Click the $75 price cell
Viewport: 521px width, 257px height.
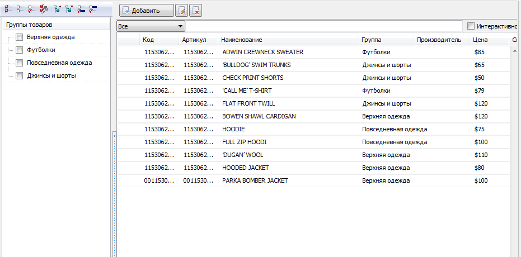pyautogui.click(x=480, y=129)
